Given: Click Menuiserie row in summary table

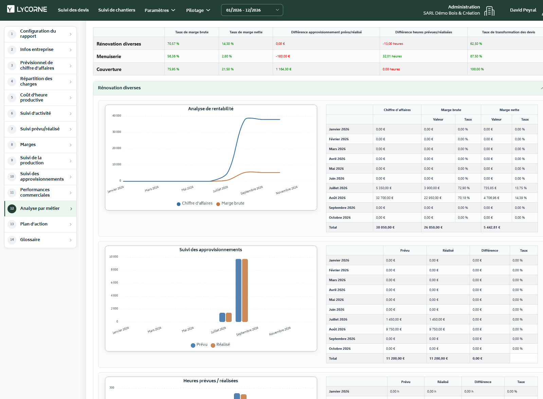Looking at the screenshot, I should coord(318,56).
